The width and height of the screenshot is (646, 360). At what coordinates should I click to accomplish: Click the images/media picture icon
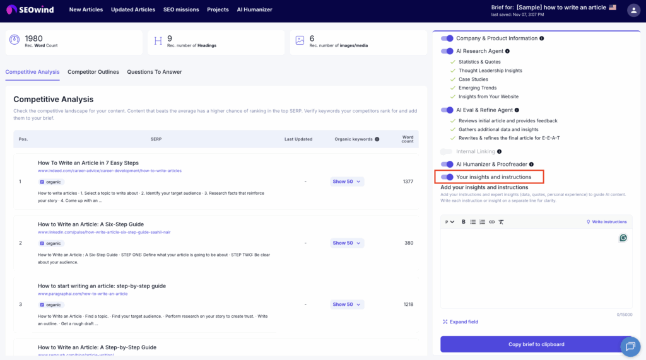pyautogui.click(x=300, y=40)
